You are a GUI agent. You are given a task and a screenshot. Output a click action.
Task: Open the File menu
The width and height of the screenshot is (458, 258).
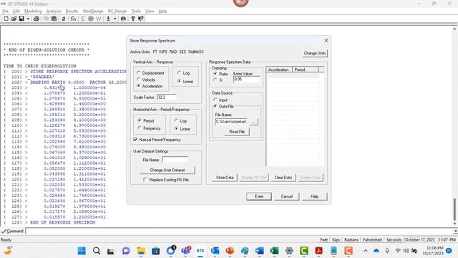tap(5, 11)
